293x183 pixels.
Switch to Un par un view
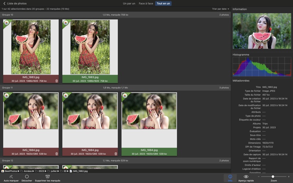(x=129, y=3)
